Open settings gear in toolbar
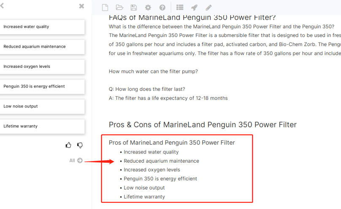The width and height of the screenshot is (341, 209). pyautogui.click(x=148, y=8)
